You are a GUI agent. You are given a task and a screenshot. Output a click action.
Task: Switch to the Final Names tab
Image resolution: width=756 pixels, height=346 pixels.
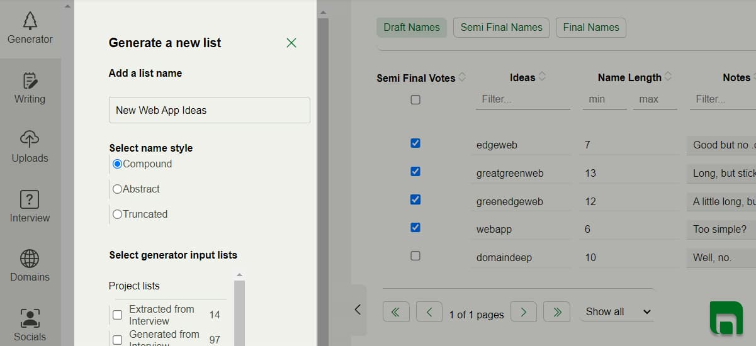click(x=590, y=28)
